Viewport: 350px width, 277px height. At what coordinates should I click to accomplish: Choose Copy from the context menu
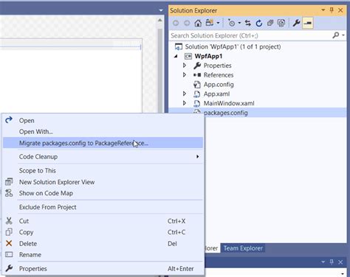coord(103,232)
